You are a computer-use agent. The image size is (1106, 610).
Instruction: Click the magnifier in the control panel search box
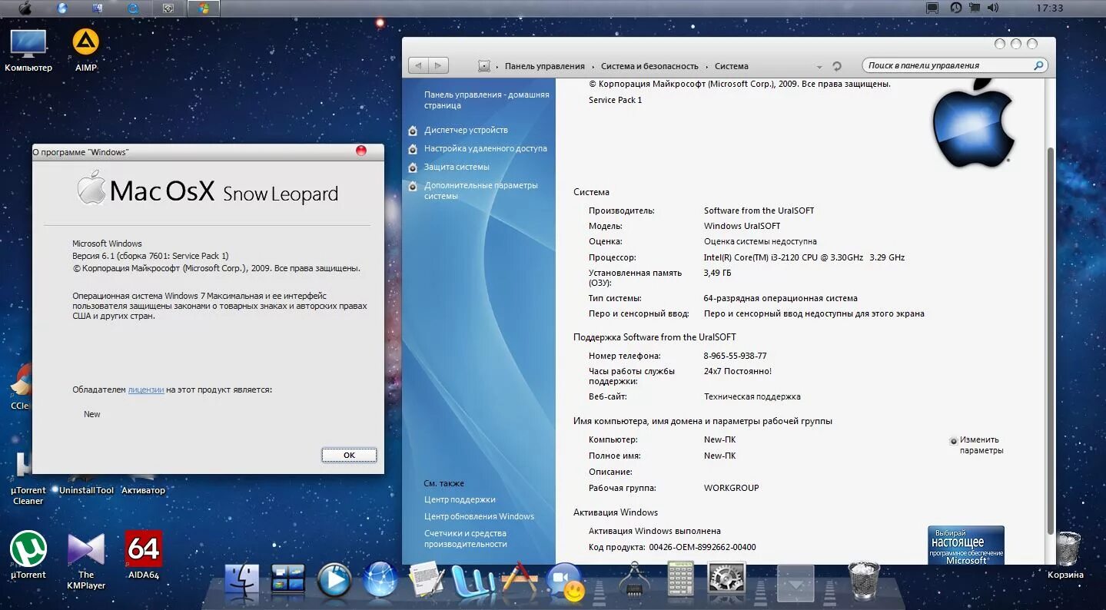click(1038, 65)
